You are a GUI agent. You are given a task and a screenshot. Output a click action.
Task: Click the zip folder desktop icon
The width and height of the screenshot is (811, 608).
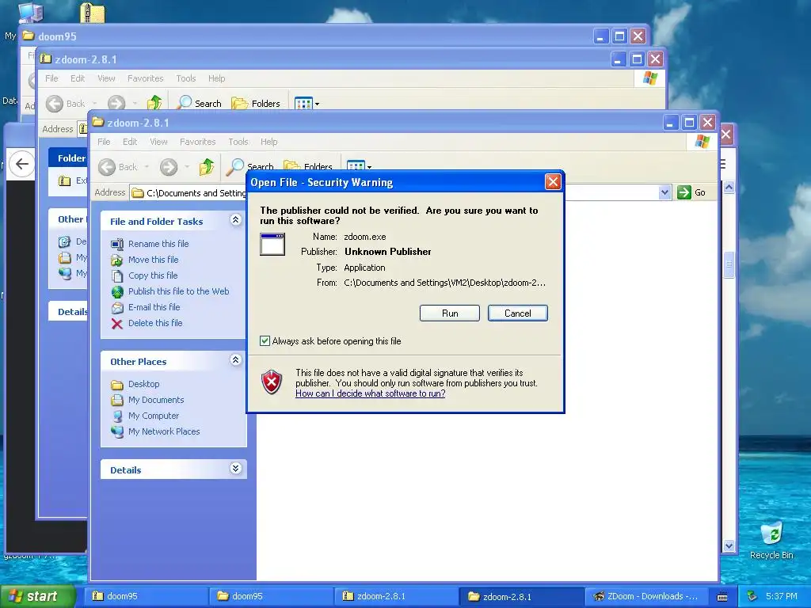(x=93, y=11)
